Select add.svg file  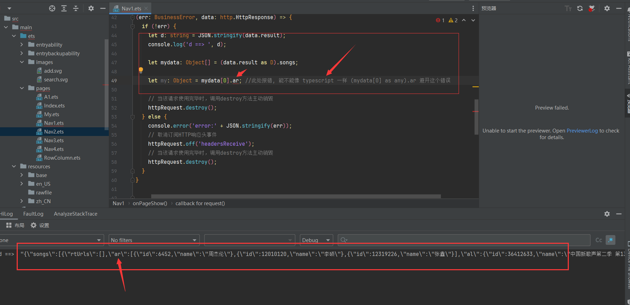click(53, 71)
